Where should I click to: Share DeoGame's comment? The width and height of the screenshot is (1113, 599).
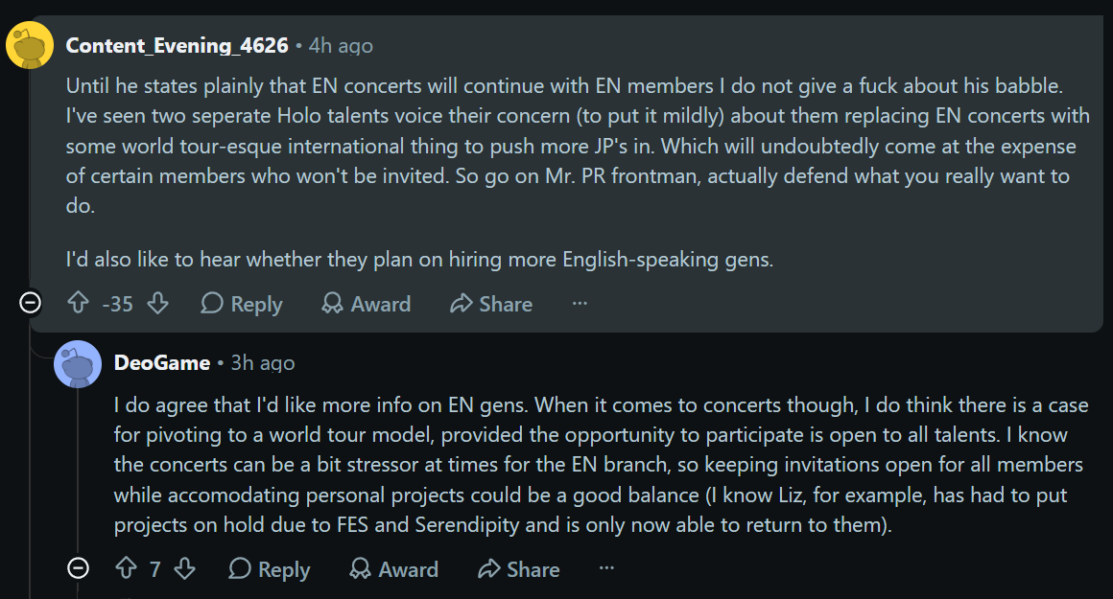519,568
